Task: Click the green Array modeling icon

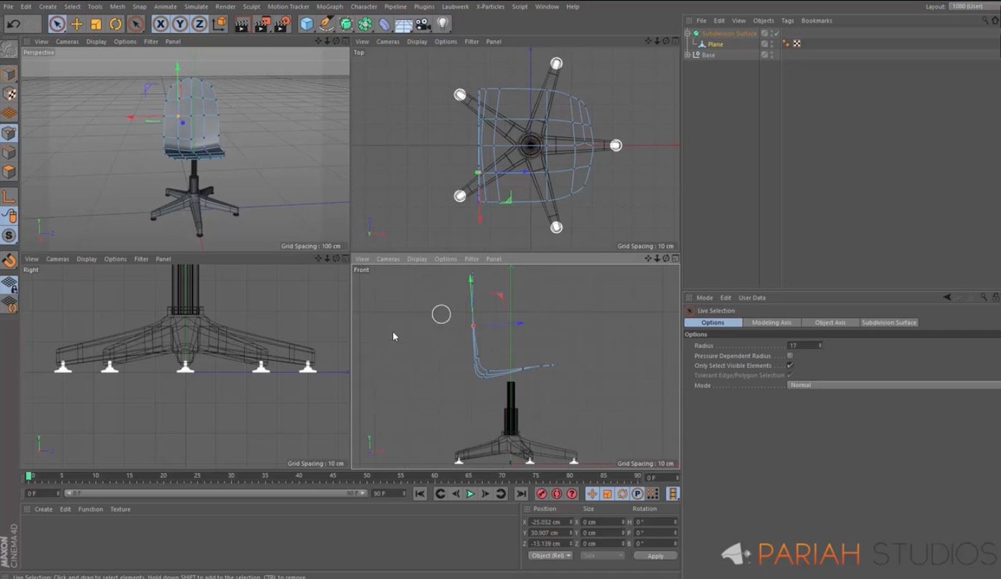Action: (x=365, y=24)
